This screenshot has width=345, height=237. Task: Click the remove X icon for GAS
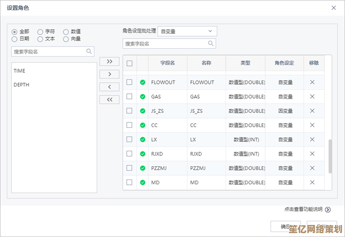tap(312, 97)
